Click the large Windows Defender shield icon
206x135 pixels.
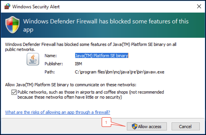[12, 25]
